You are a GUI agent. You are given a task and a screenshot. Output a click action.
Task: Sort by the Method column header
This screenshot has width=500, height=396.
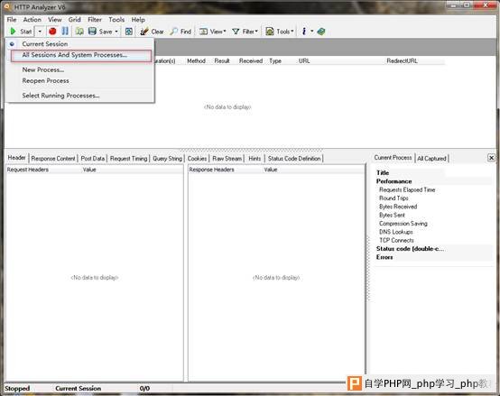click(196, 60)
